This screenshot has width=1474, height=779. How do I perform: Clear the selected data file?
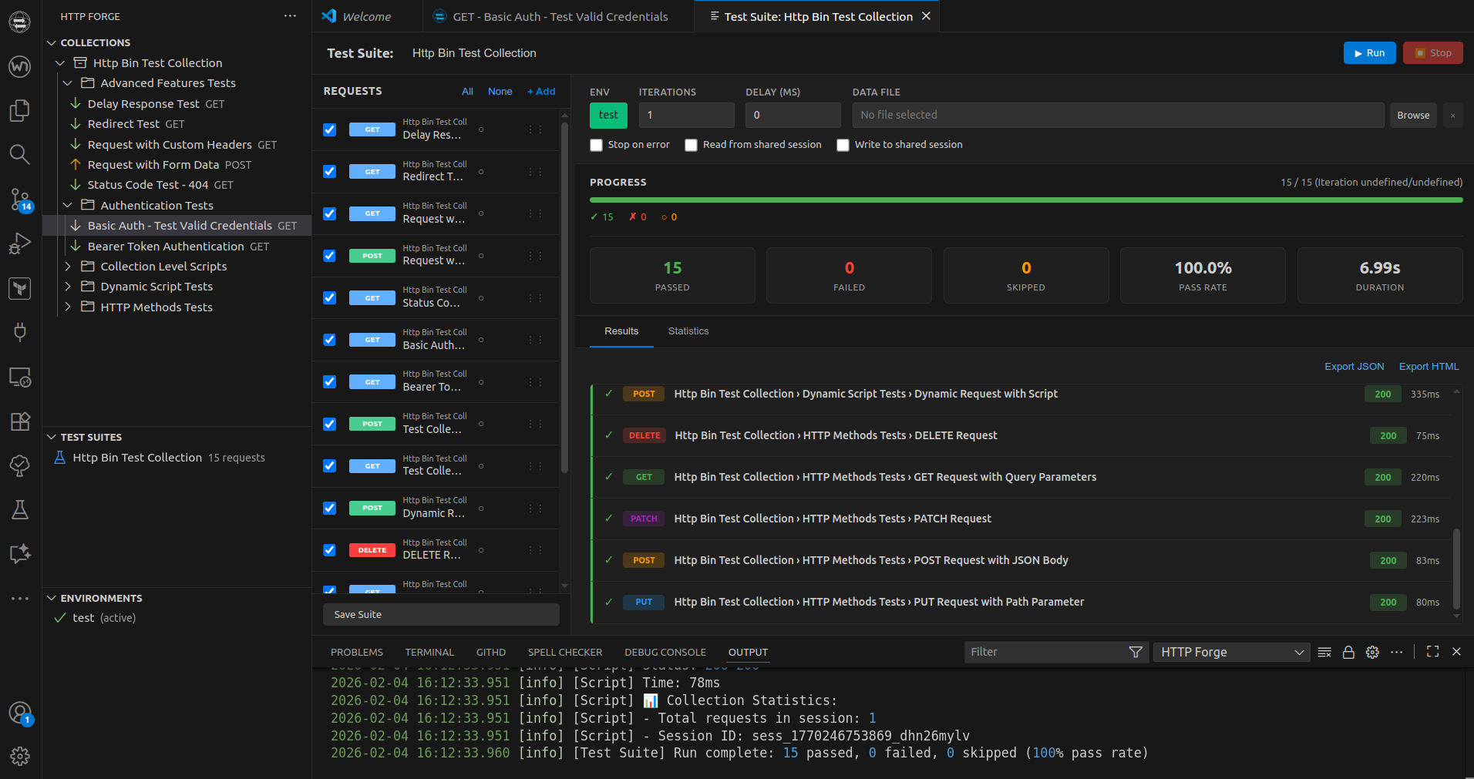(1452, 116)
